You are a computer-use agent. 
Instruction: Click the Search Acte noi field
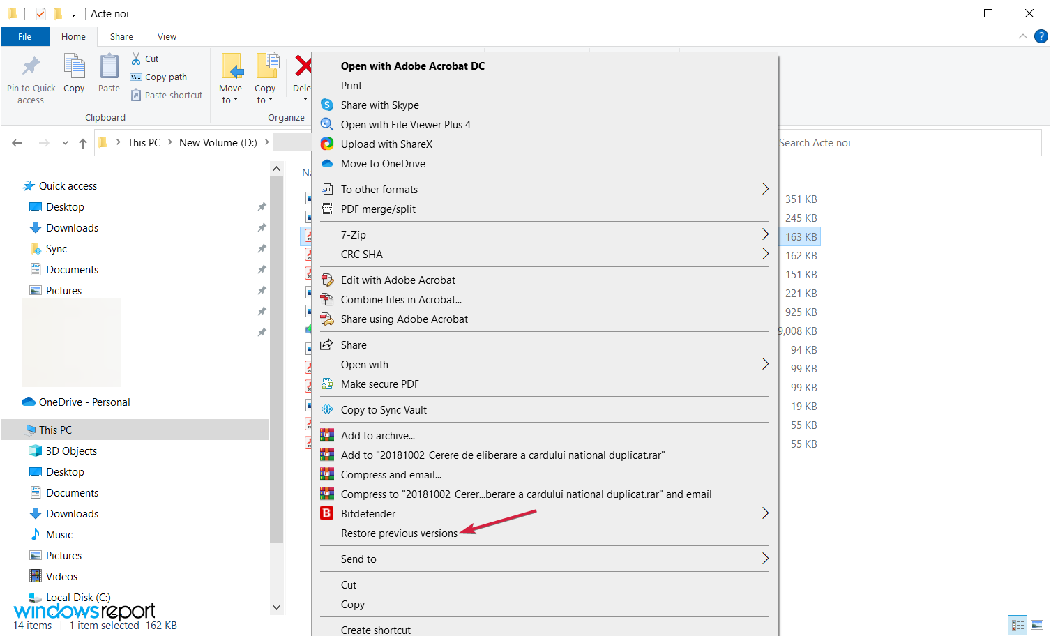click(909, 143)
